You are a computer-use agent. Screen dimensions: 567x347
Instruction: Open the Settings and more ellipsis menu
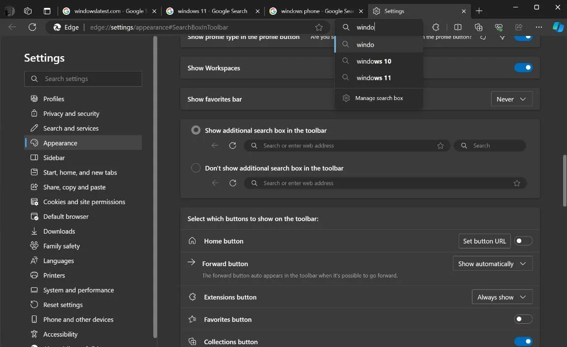(539, 27)
